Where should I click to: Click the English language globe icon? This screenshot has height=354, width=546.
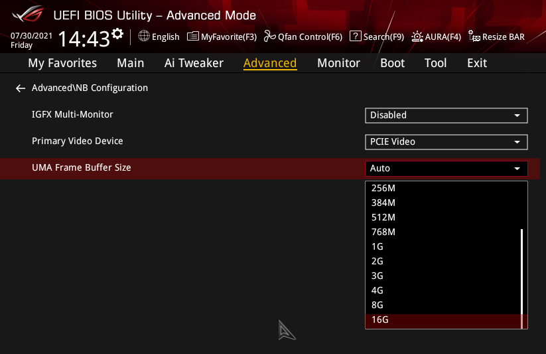(x=144, y=37)
